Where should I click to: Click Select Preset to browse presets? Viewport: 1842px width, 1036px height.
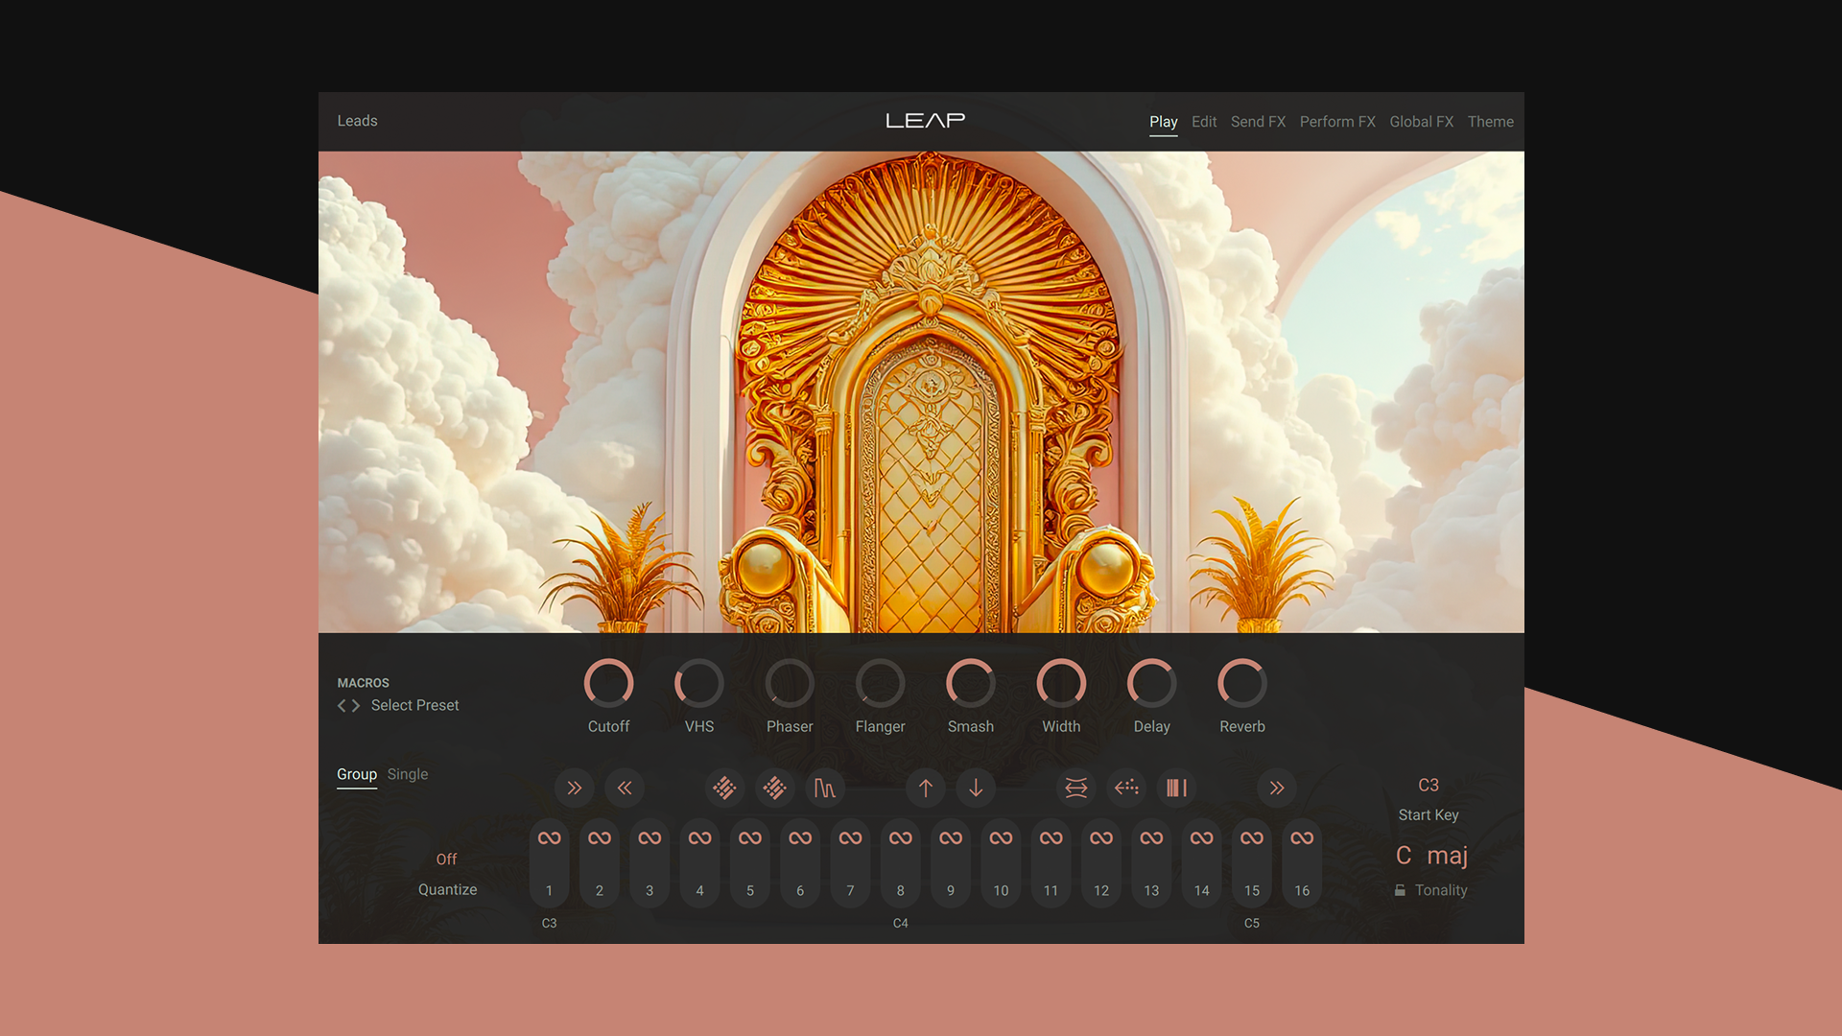[x=414, y=705]
